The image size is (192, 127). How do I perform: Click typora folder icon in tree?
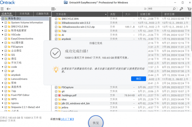pos(9,103)
